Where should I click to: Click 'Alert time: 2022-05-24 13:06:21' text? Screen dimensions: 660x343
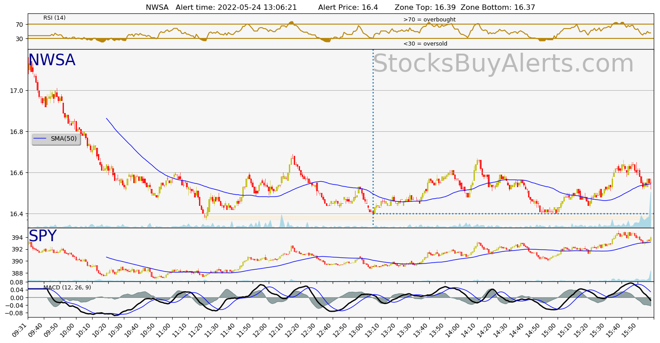(236, 8)
